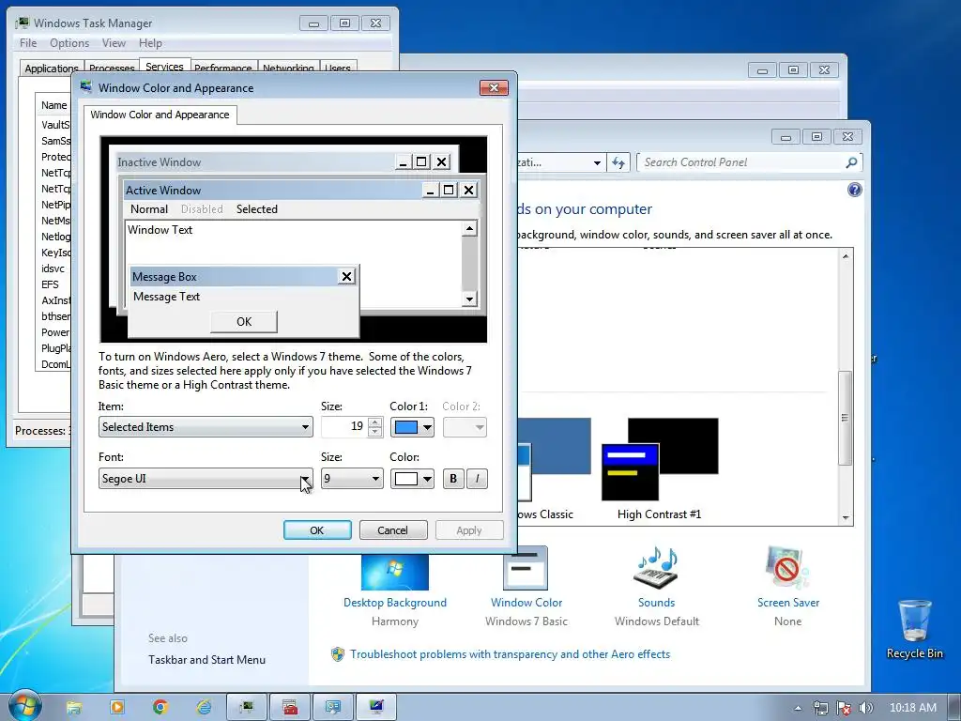Open the font Color dropdown arrow
The width and height of the screenshot is (961, 721).
(x=427, y=479)
